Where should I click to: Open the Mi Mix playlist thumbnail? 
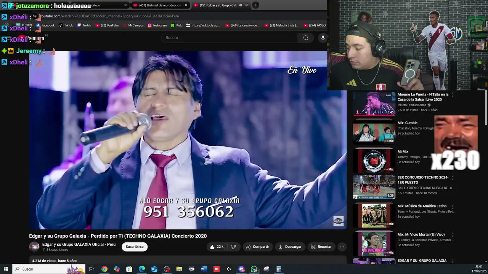(374, 161)
